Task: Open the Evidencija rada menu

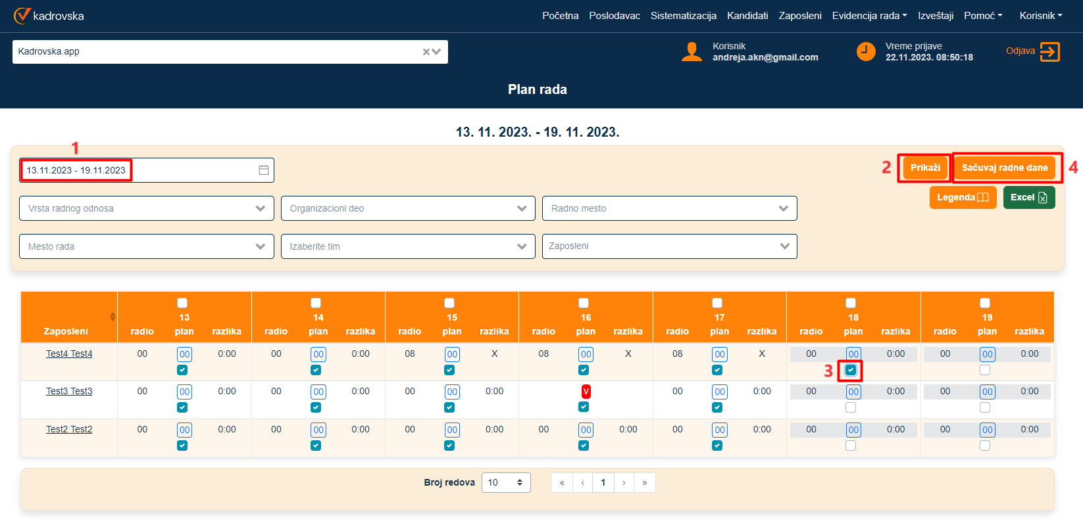Action: [869, 16]
